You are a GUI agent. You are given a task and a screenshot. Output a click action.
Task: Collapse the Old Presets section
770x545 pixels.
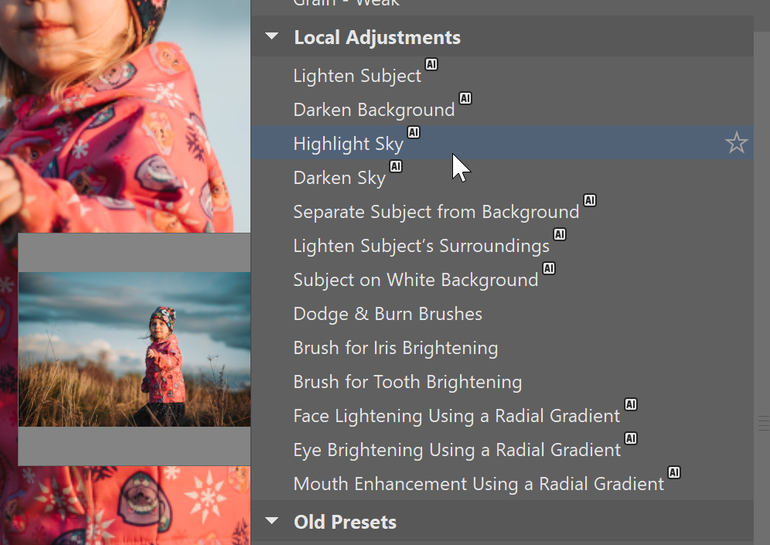click(271, 522)
